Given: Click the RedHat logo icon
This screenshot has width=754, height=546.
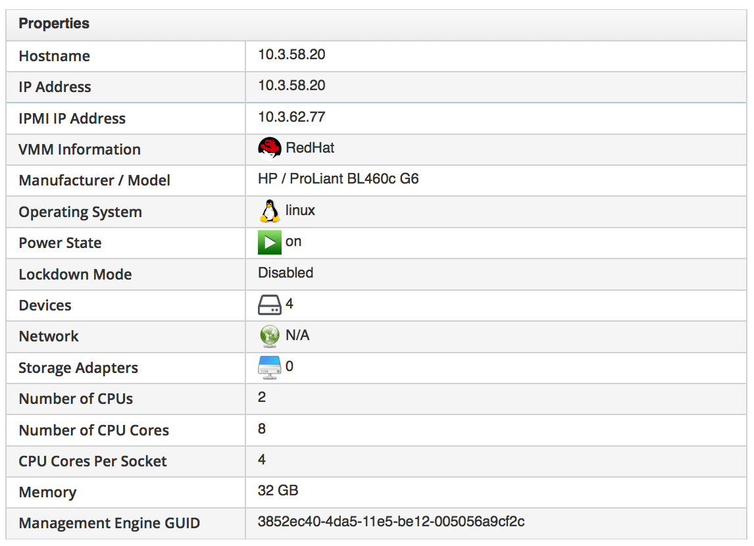Looking at the screenshot, I should point(269,149).
